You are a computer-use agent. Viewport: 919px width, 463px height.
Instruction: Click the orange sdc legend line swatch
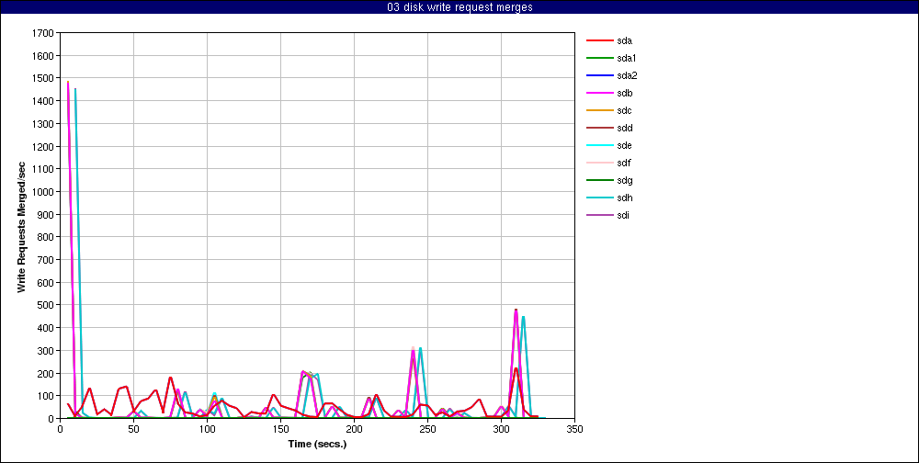(599, 111)
